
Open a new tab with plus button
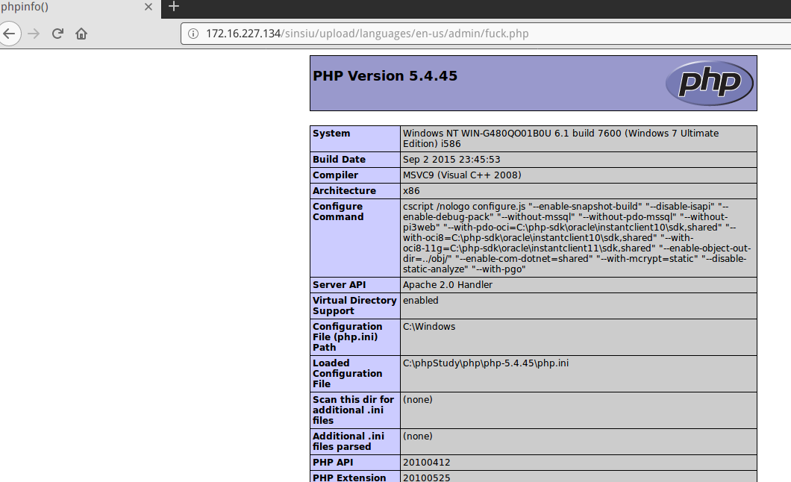coord(174,6)
